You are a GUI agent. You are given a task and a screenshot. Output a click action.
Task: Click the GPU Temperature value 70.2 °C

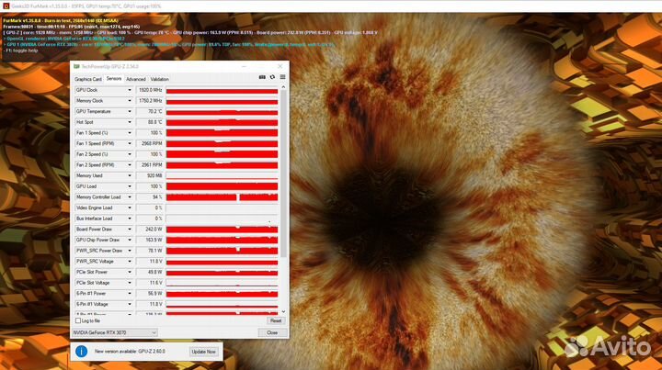click(150, 112)
